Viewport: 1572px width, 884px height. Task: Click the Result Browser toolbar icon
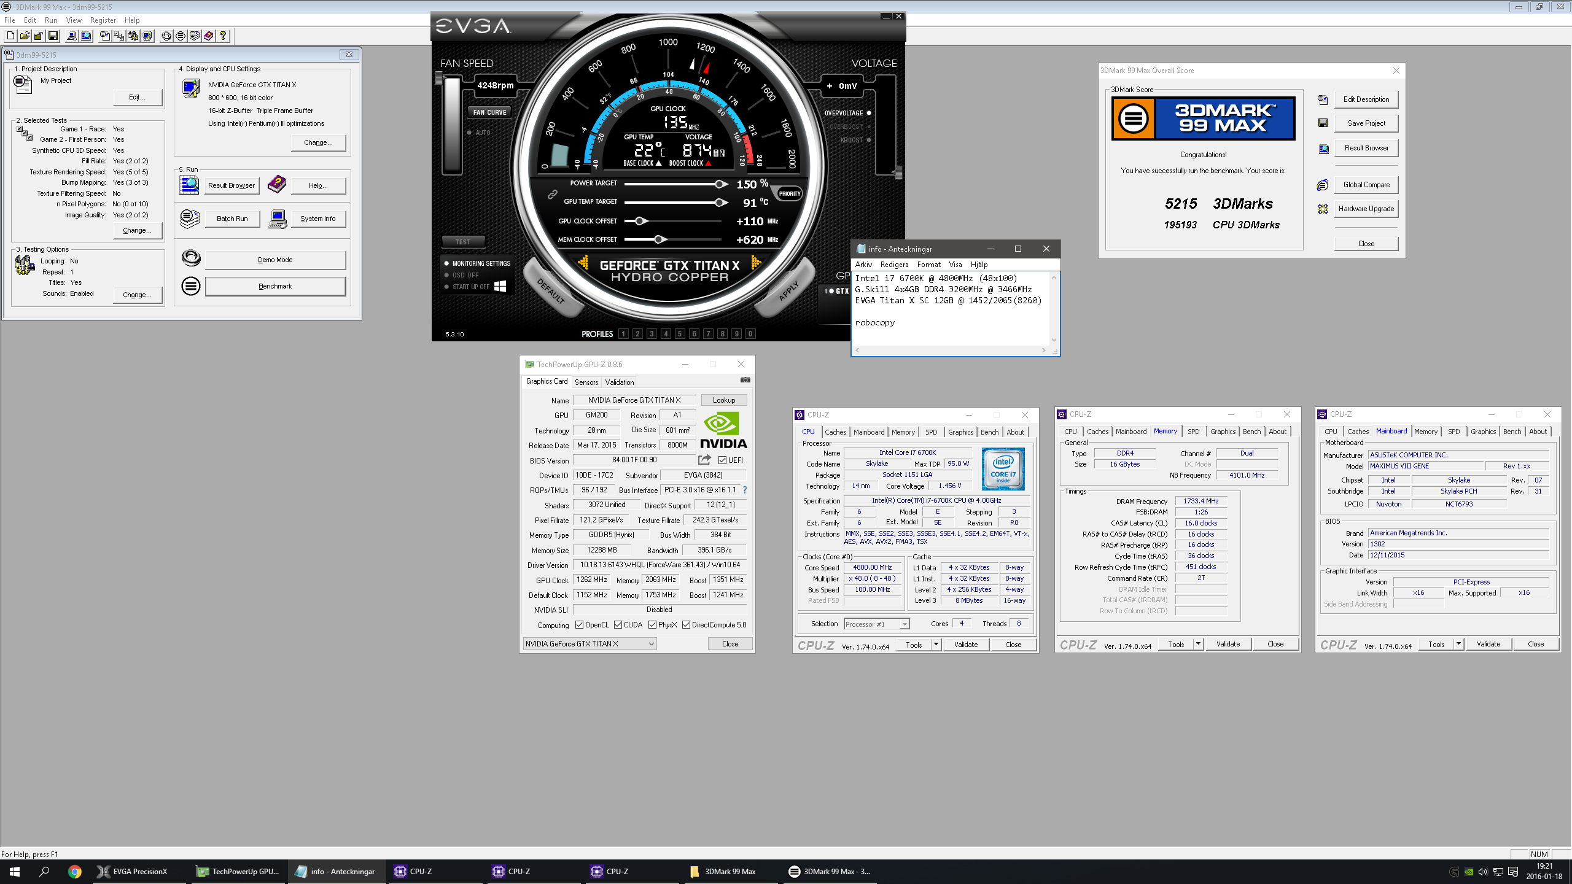point(86,36)
